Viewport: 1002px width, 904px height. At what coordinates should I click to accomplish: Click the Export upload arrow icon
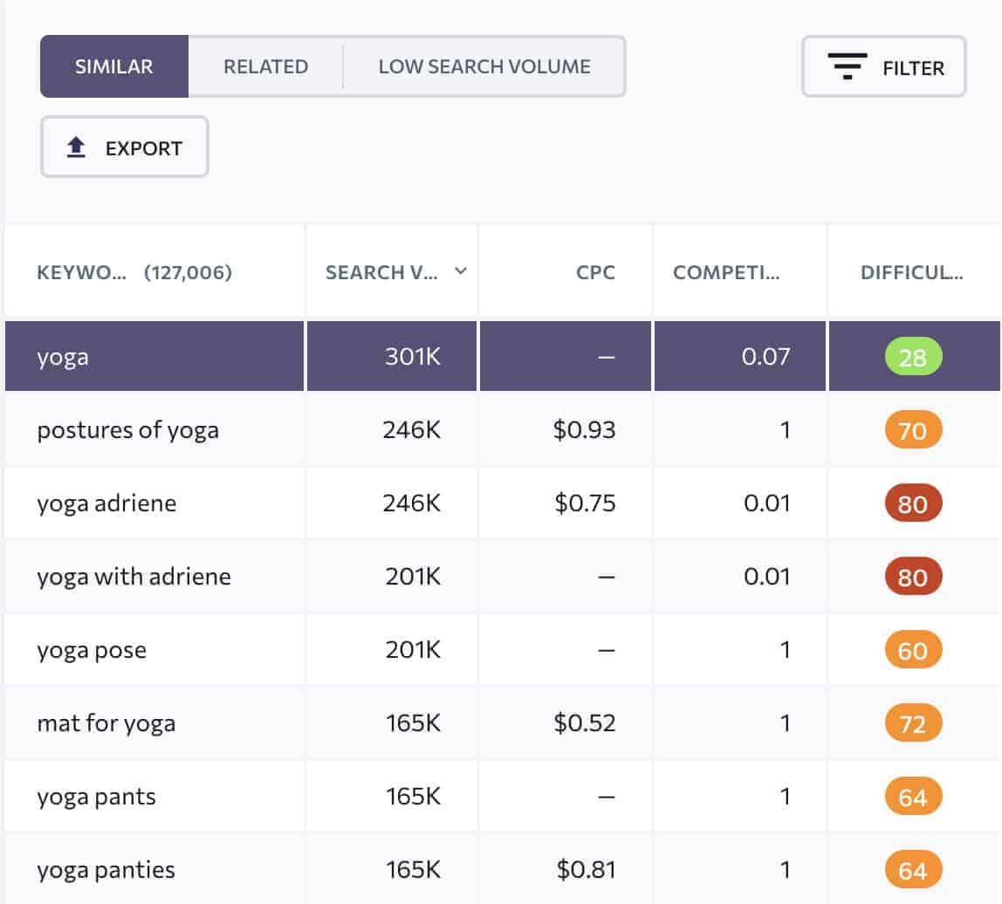(77, 147)
